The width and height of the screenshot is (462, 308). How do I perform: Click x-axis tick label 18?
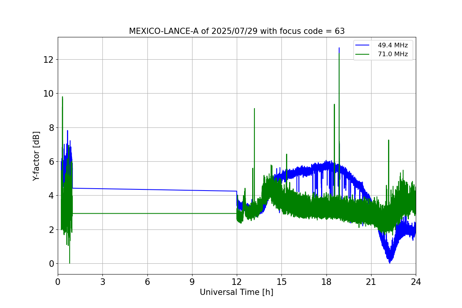click(x=326, y=282)
